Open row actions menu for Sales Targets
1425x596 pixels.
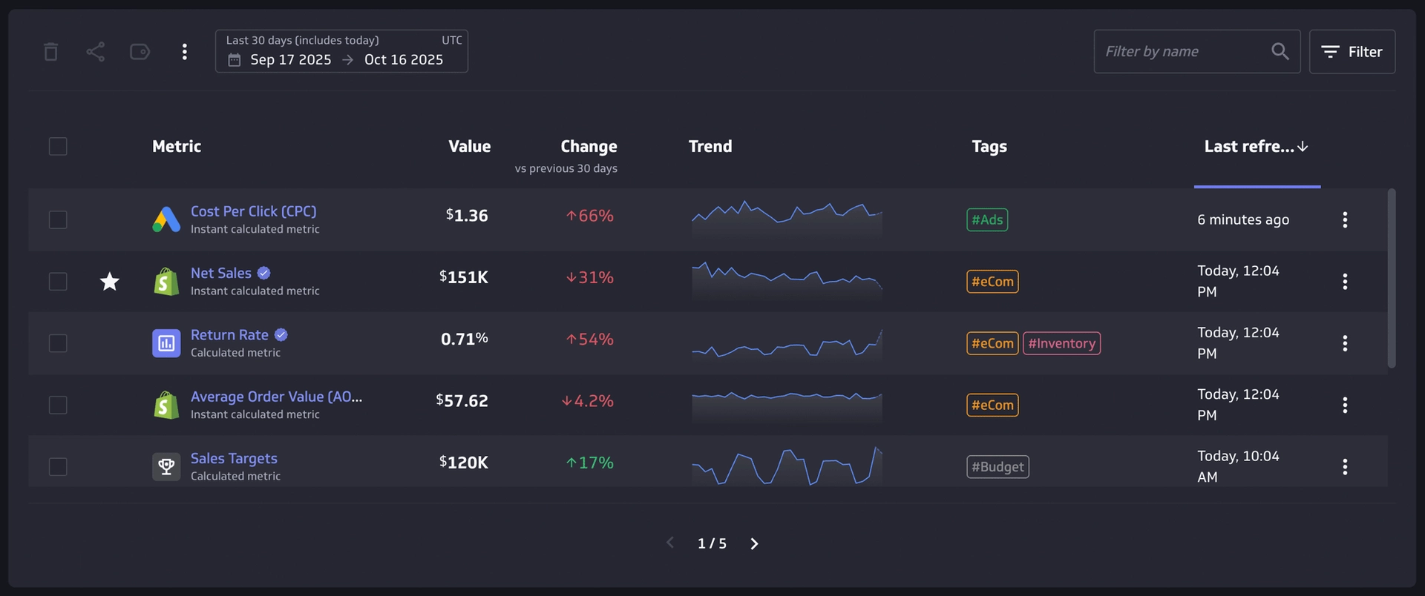[1344, 467]
